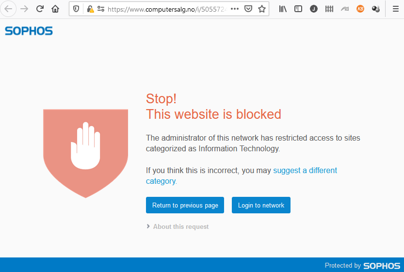404x272 pixels.
Task: Reload the blocked page
Action: pos(40,9)
